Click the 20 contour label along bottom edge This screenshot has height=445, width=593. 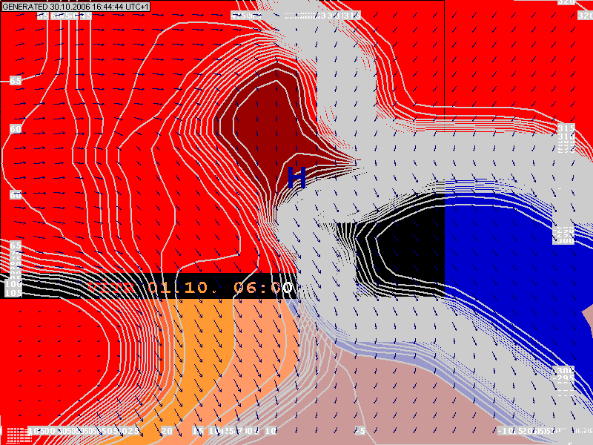(167, 431)
